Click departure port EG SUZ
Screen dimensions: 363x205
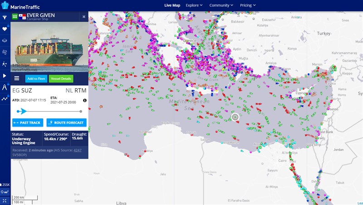(22, 90)
